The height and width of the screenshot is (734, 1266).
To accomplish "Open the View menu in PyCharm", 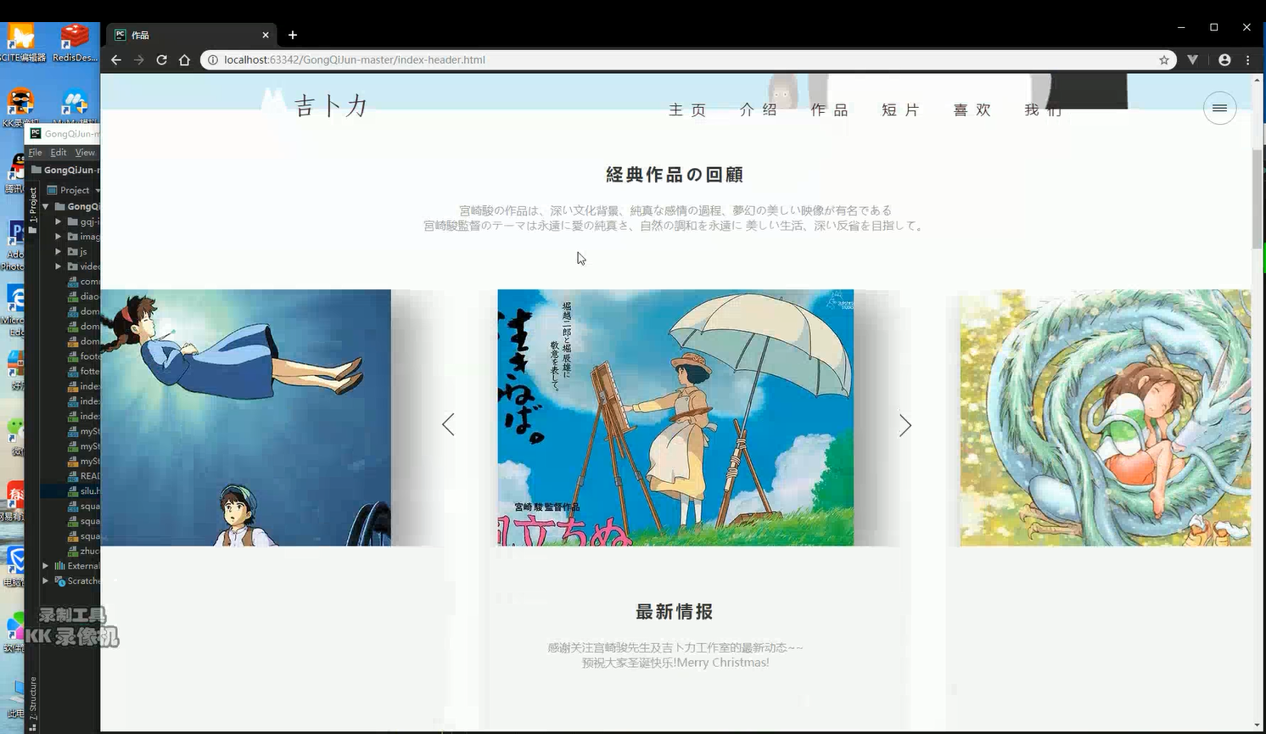I will 85,153.
